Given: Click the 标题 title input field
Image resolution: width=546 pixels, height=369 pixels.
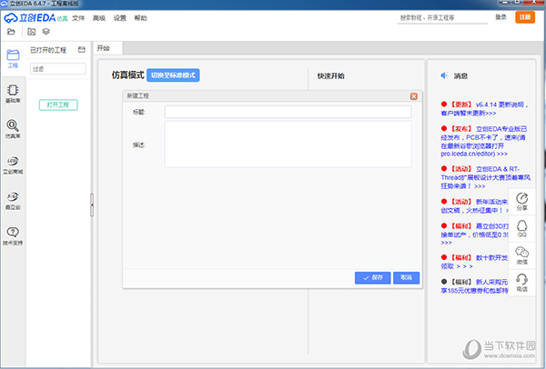Looking at the screenshot, I should tap(288, 112).
